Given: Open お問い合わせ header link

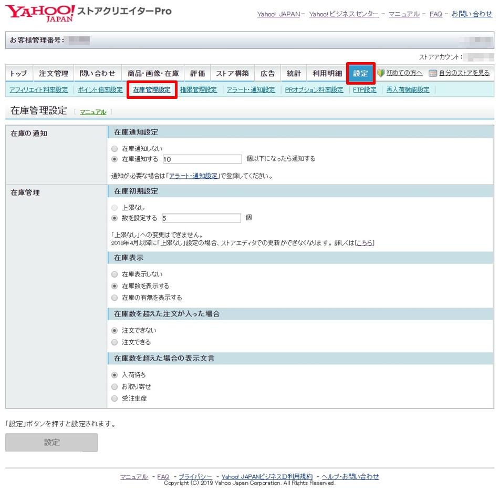Looking at the screenshot, I should click(x=472, y=14).
